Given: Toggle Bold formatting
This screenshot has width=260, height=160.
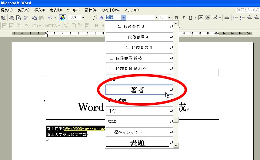Looking at the screenshot, I should coord(177,18).
